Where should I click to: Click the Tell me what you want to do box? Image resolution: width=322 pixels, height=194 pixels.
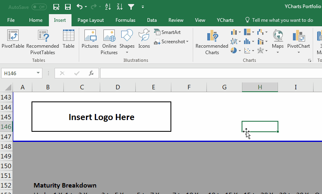coord(279,20)
